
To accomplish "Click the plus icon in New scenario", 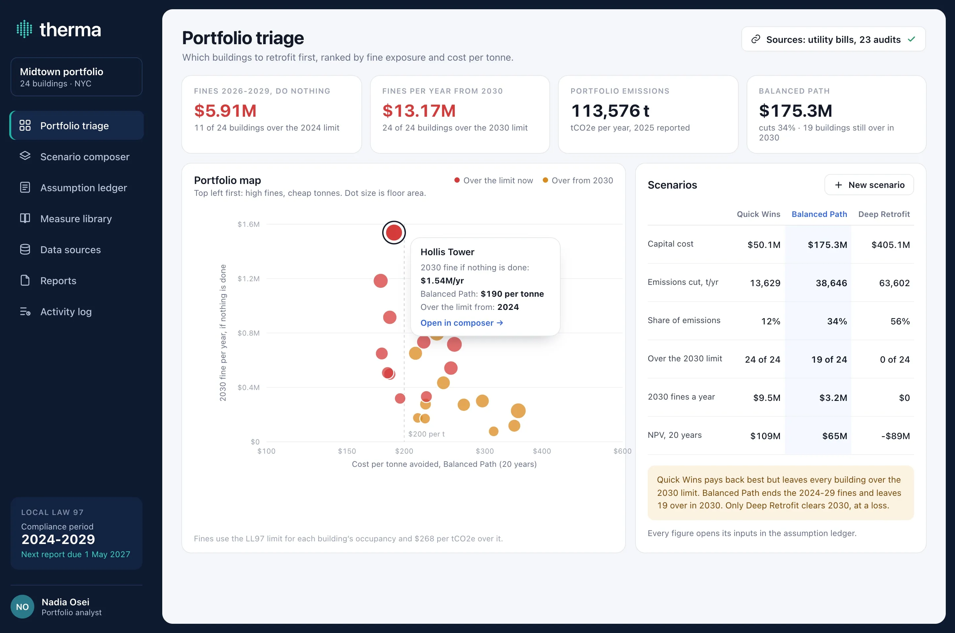I will (839, 185).
